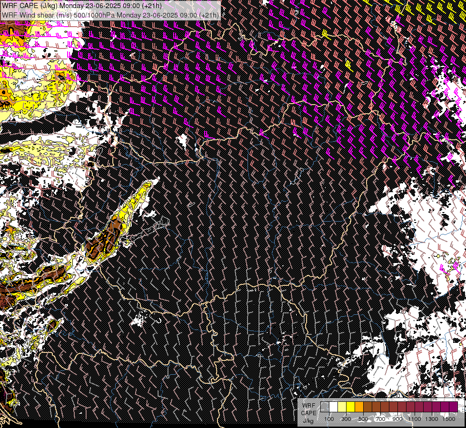Screen dimensions: 466x428
Task: Click the 'WRF CAPE (J/kg)' title line
Action: (x=82, y=6)
